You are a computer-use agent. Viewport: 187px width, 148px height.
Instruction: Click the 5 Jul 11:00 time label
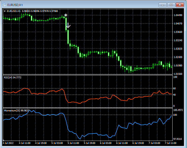point(73,143)
